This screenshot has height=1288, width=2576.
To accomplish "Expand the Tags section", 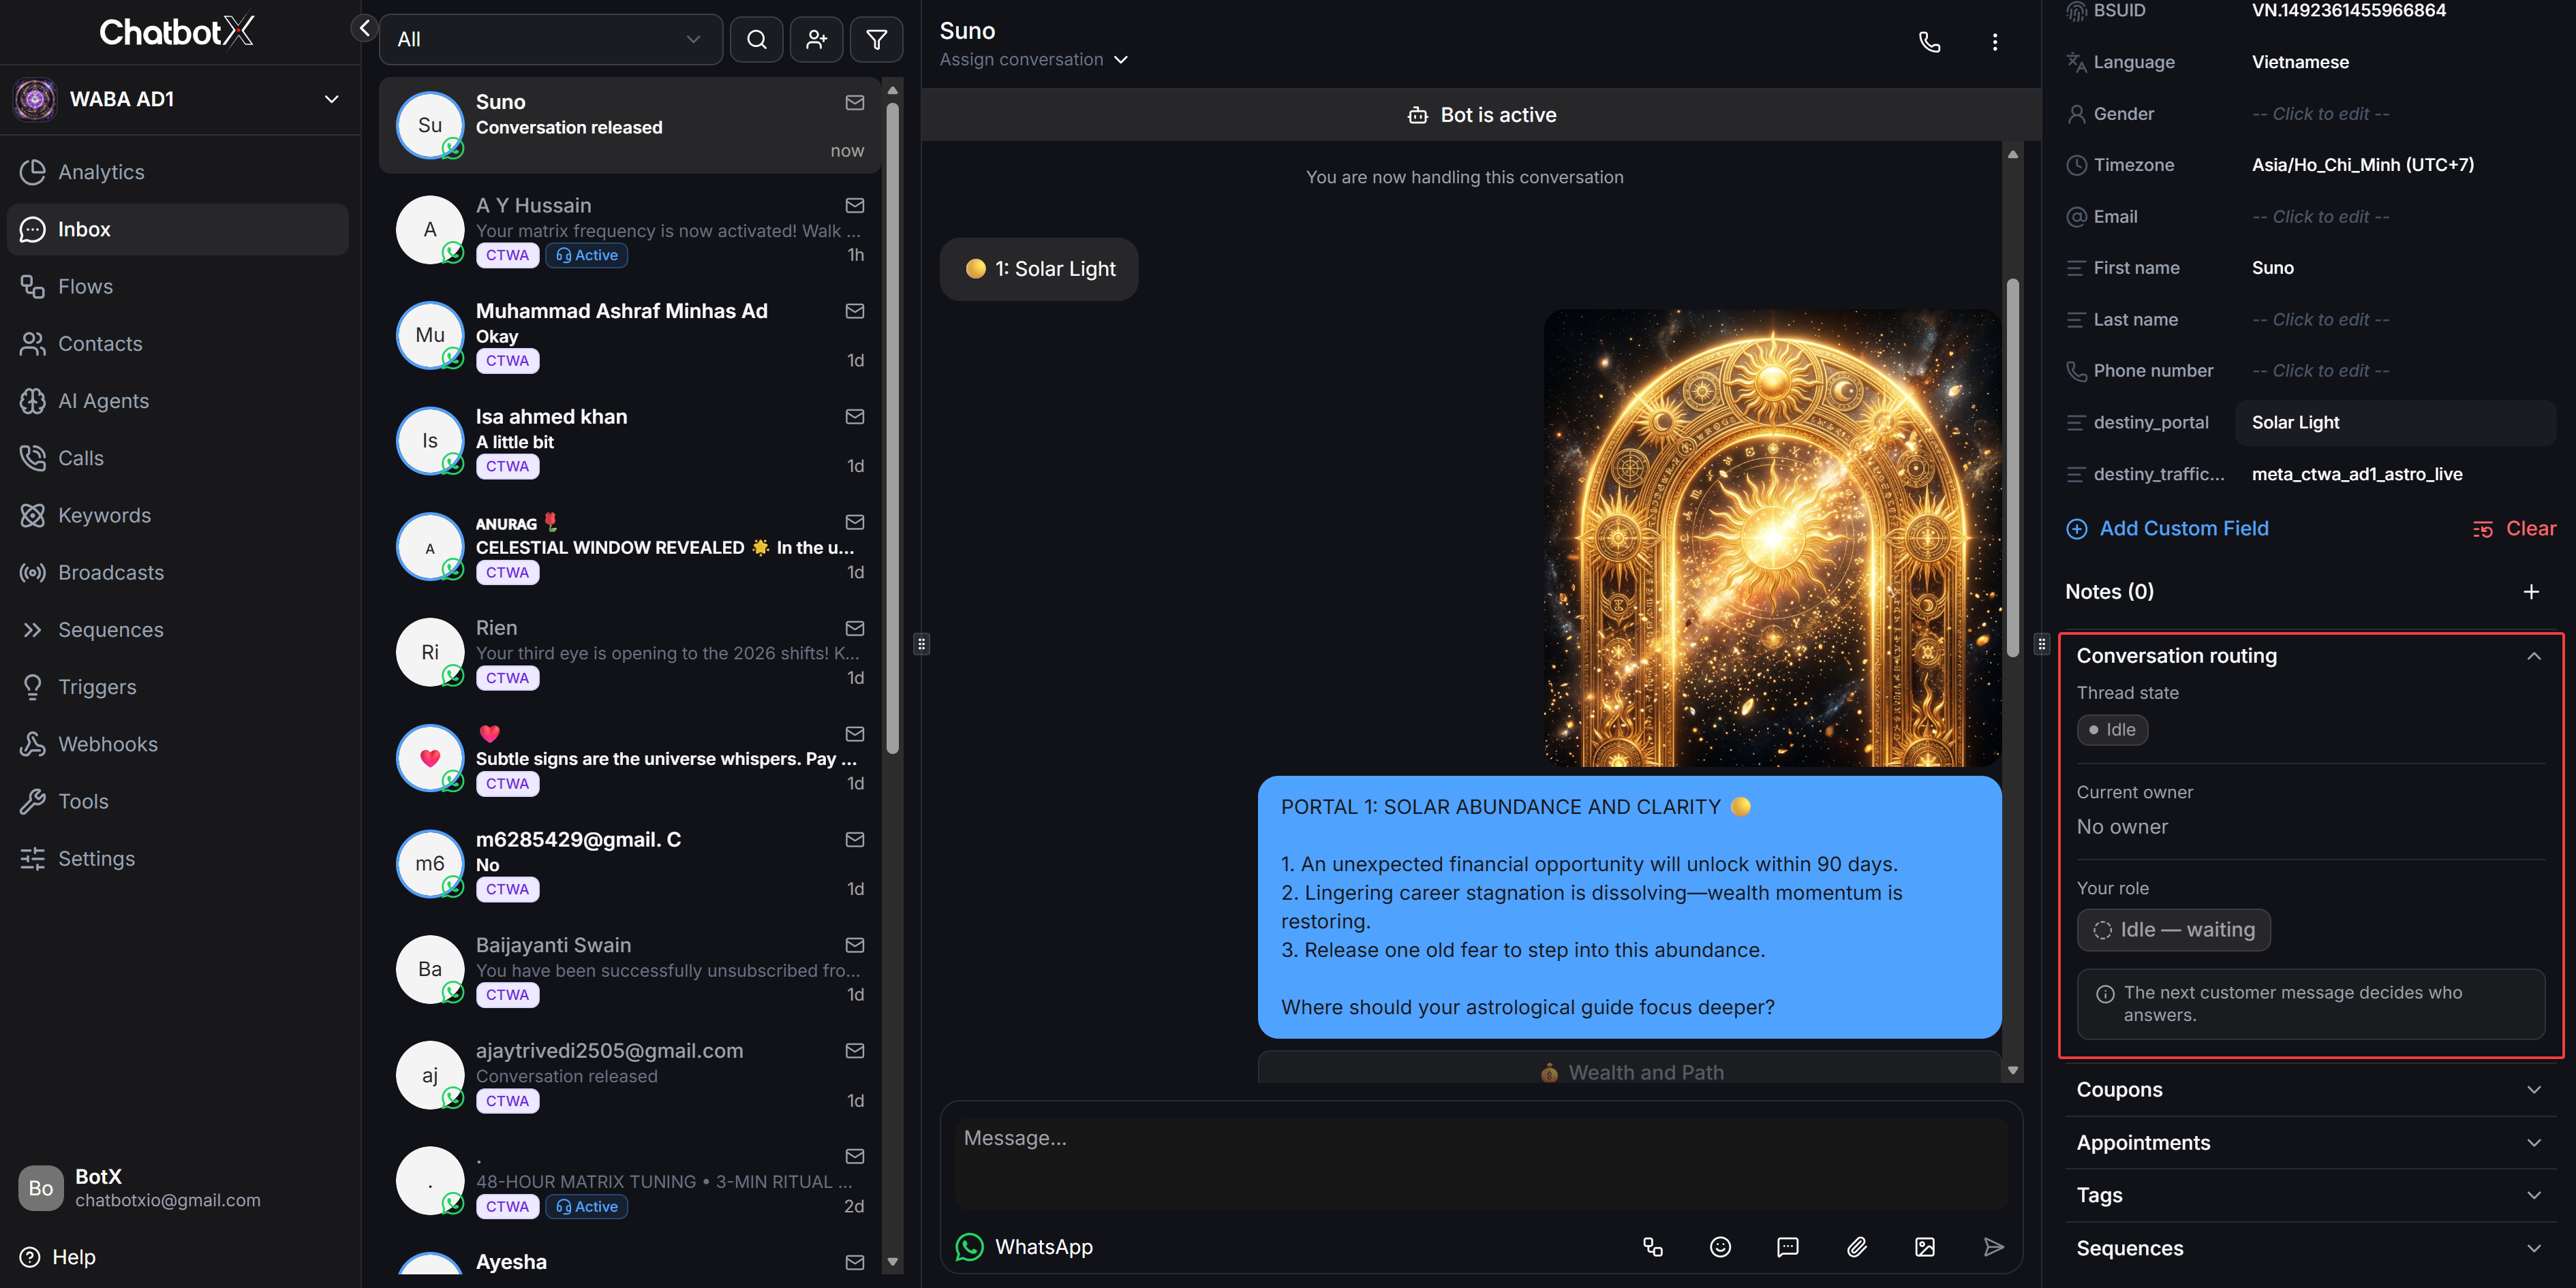I will [x=2310, y=1195].
